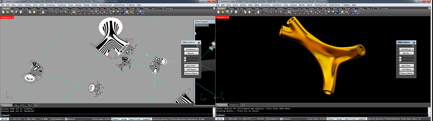Image resolution: width=433 pixels, height=121 pixels.
Task: Close left EMap Options panel
Action: (x=199, y=43)
